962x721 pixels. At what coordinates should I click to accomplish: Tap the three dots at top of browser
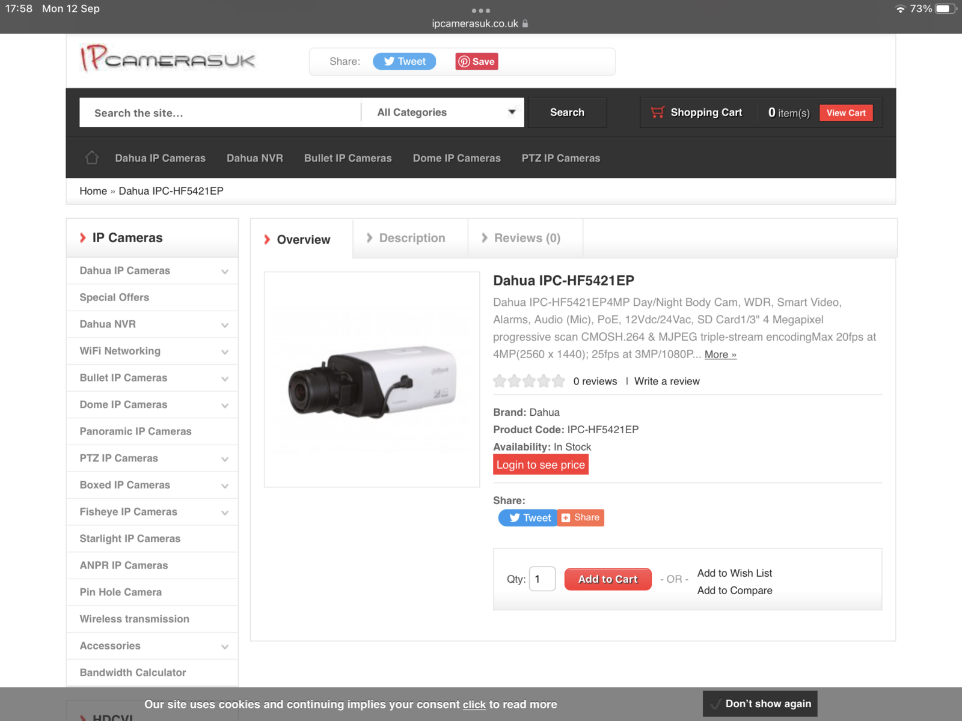coord(480,10)
